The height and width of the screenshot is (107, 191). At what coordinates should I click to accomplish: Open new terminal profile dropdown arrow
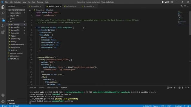[176, 88]
